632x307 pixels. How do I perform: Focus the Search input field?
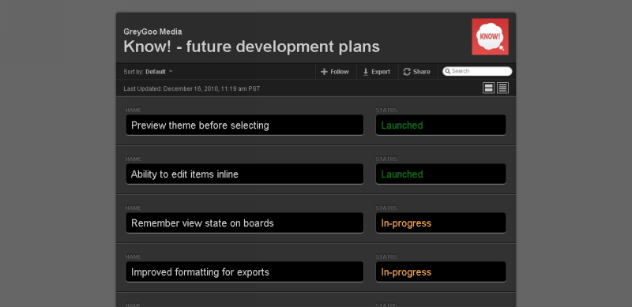coord(477,71)
